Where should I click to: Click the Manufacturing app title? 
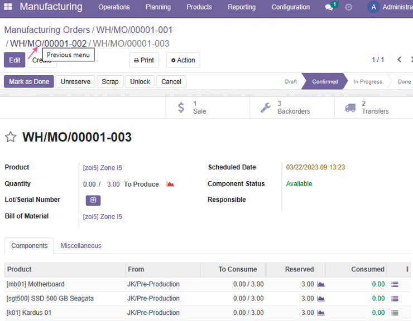51,7
